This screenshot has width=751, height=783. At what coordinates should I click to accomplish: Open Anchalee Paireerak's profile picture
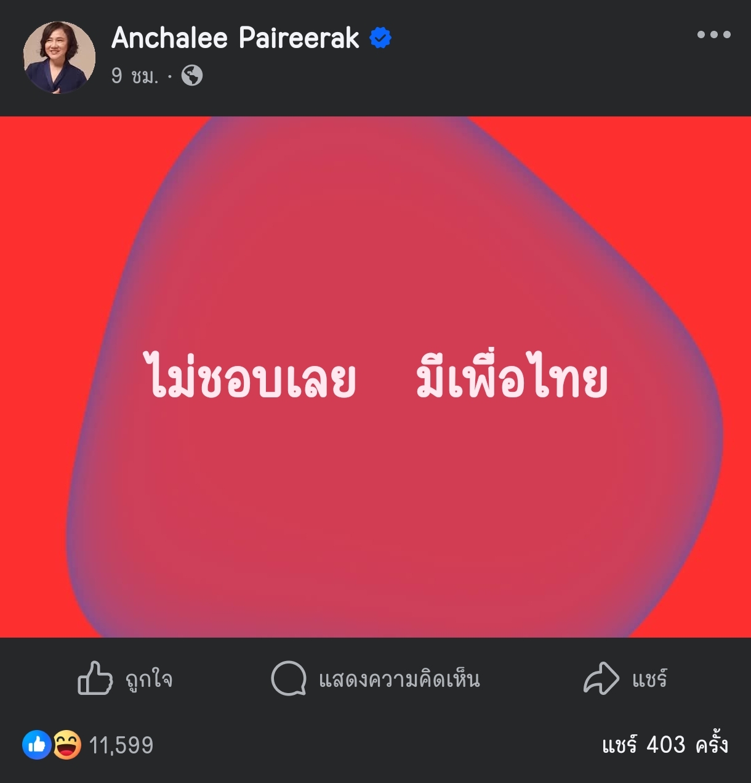(60, 57)
